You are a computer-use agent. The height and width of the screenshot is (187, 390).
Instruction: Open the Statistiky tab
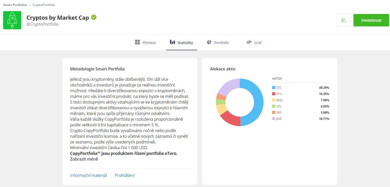(182, 42)
